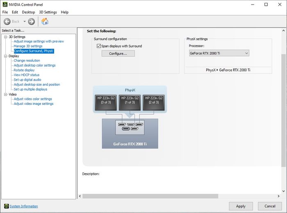The width and height of the screenshot is (287, 213).
Task: Open Set up digital audio task
Action: tap(27, 80)
